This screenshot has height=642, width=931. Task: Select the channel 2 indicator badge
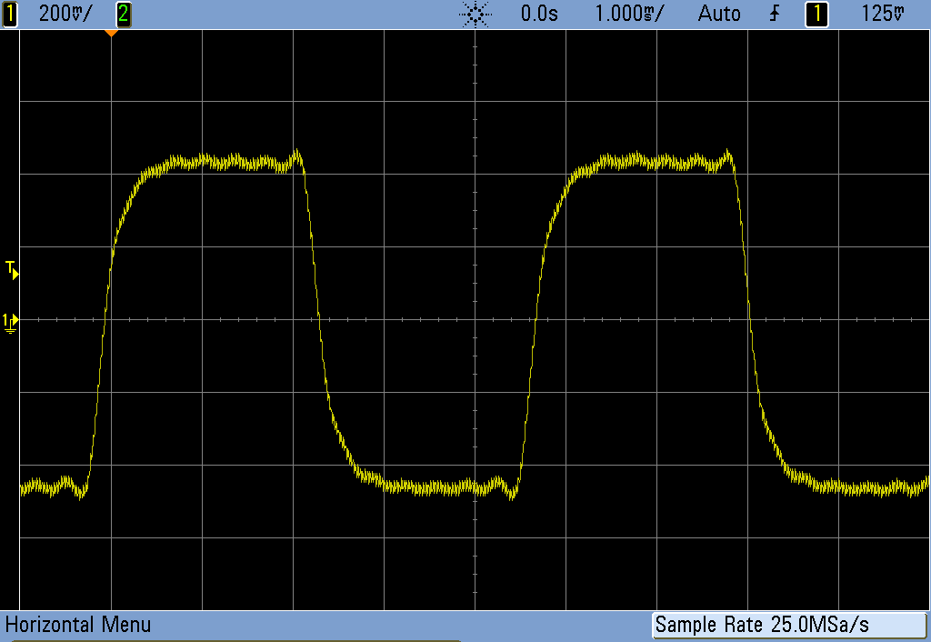coord(123,14)
